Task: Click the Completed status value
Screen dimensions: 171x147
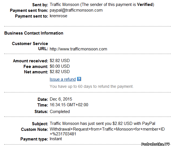Action: point(60,112)
